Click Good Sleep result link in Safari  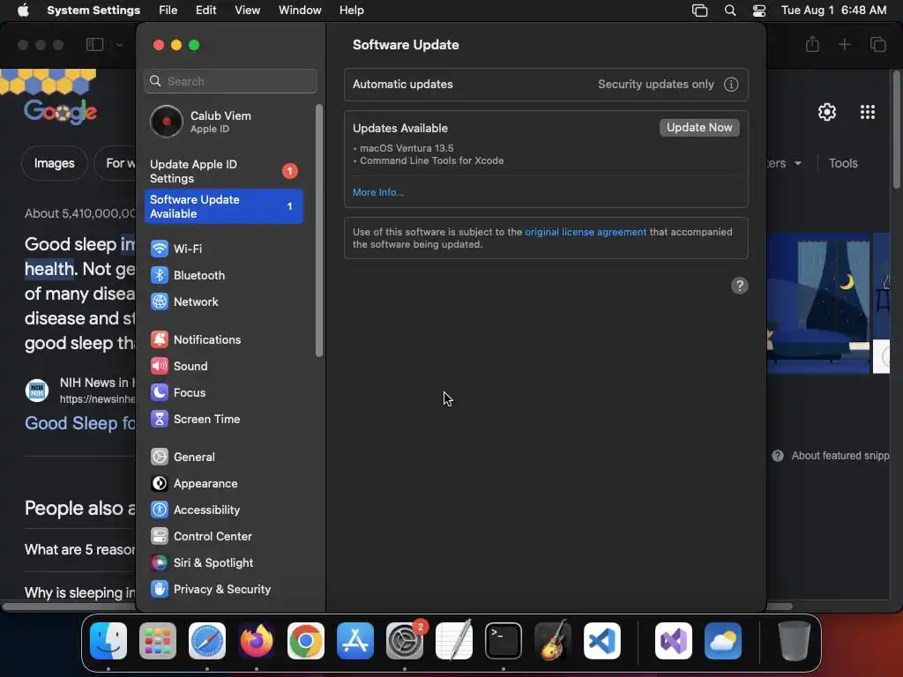coord(80,423)
